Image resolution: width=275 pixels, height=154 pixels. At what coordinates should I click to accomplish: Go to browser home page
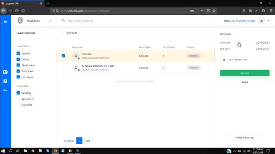(23, 11)
